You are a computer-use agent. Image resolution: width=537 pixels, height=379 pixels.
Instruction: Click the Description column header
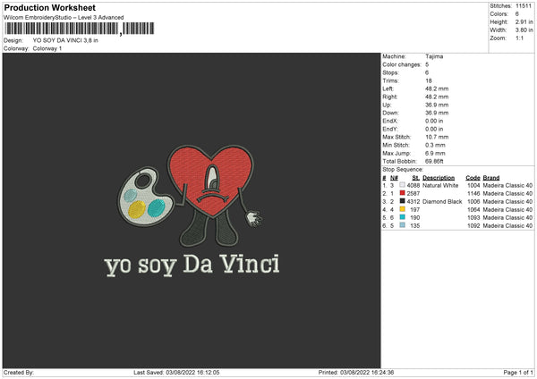pos(439,178)
